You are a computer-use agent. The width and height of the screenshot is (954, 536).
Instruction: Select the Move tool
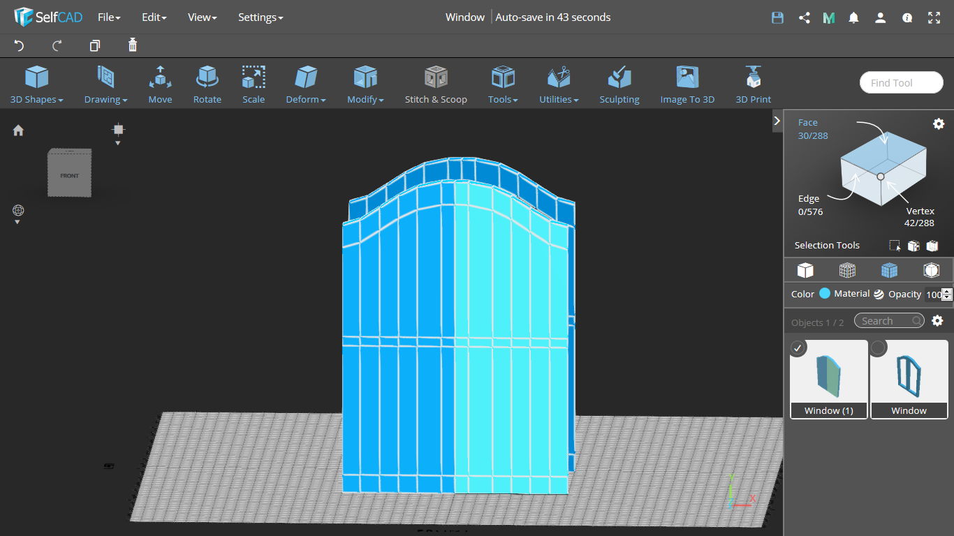pyautogui.click(x=160, y=84)
